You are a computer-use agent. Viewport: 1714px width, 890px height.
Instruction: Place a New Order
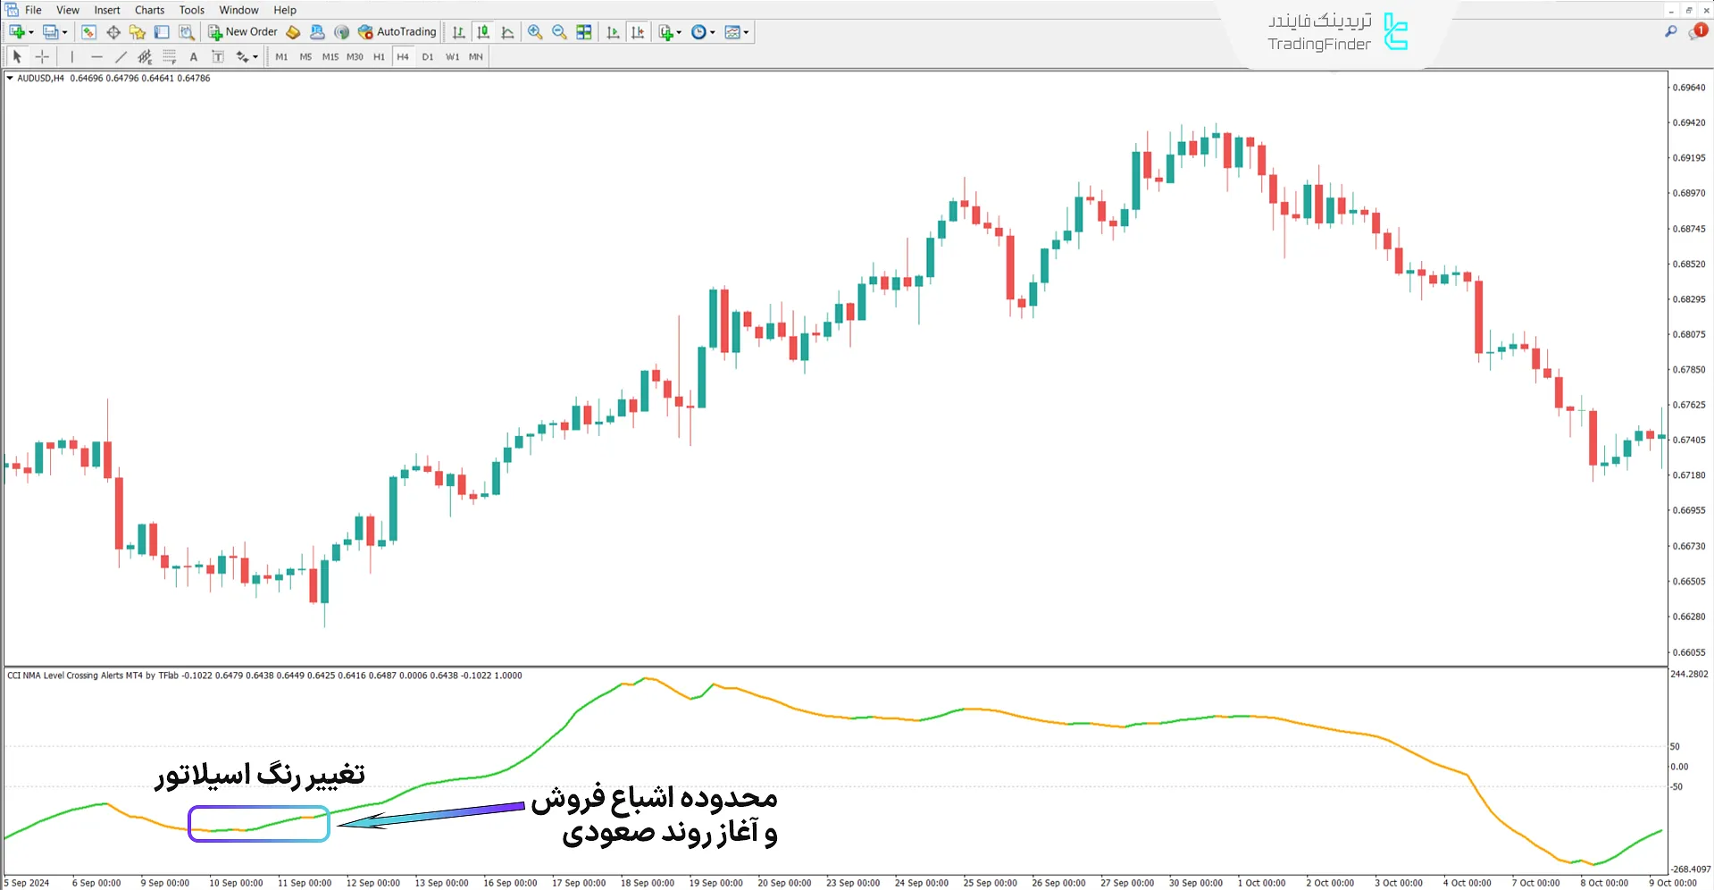click(241, 31)
